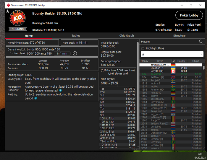This screenshot has width=207, height=160.
Task: Open the Structure tab
Action: pos(179,36)
